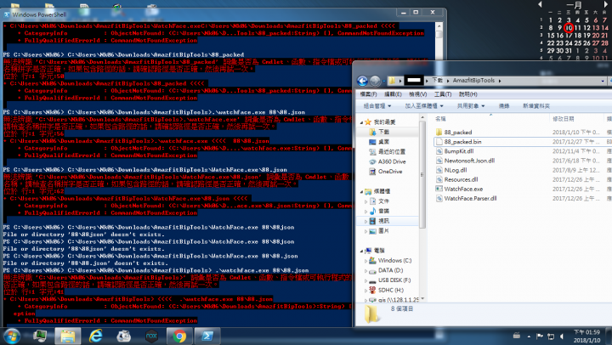Show hidden system tray icons
This screenshot has width=612, height=345.
529,337
